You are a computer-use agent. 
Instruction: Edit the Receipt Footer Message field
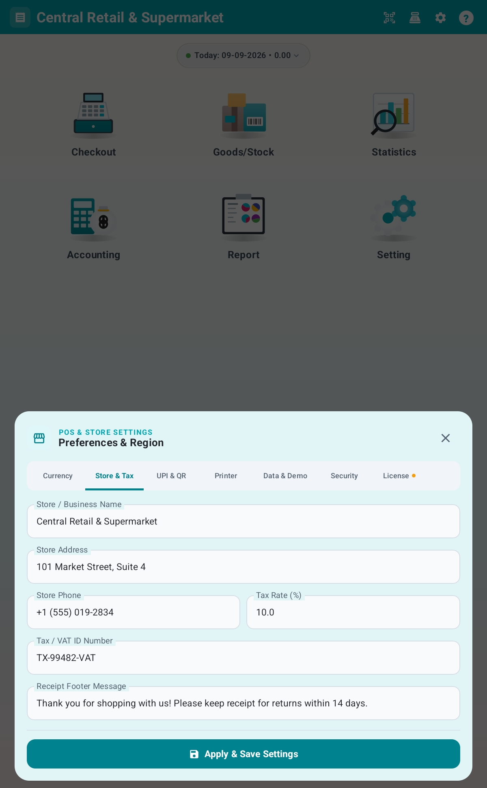pyautogui.click(x=243, y=703)
